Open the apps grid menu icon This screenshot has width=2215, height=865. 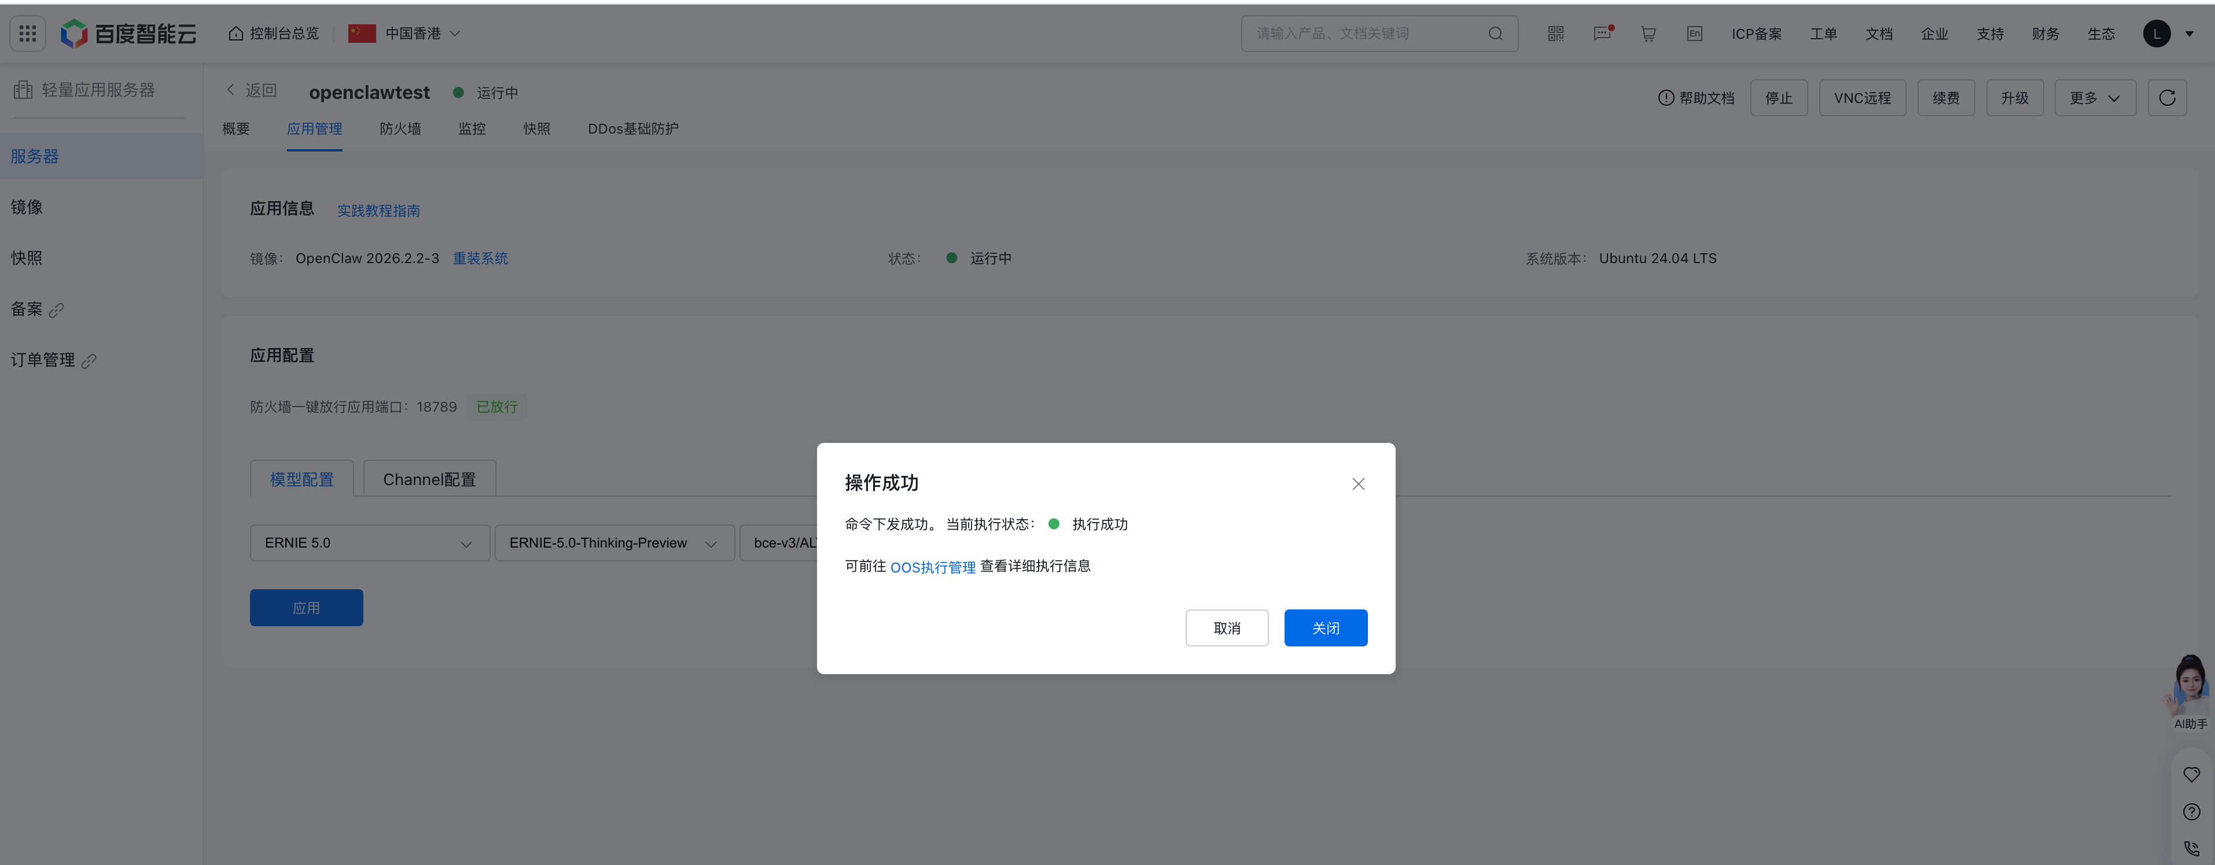click(28, 34)
